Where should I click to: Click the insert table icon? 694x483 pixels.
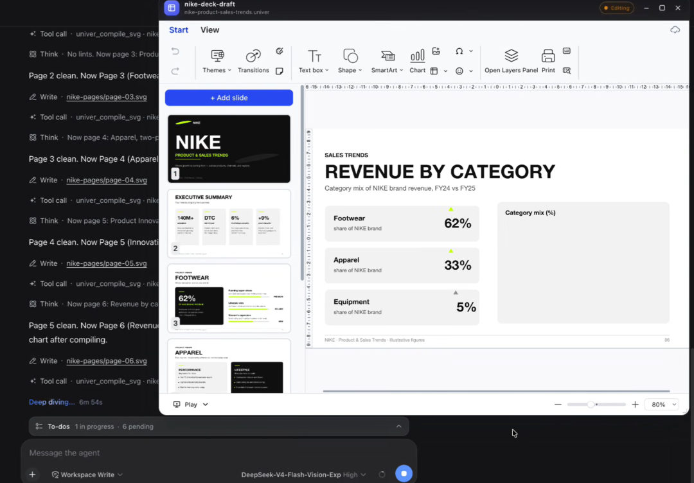[434, 71]
